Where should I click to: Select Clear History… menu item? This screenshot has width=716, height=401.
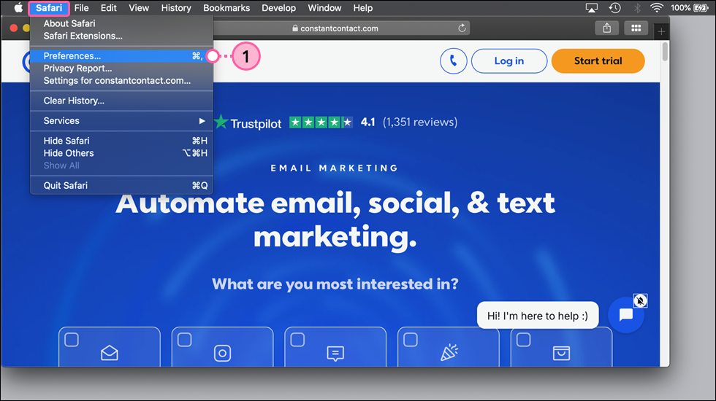(x=74, y=101)
